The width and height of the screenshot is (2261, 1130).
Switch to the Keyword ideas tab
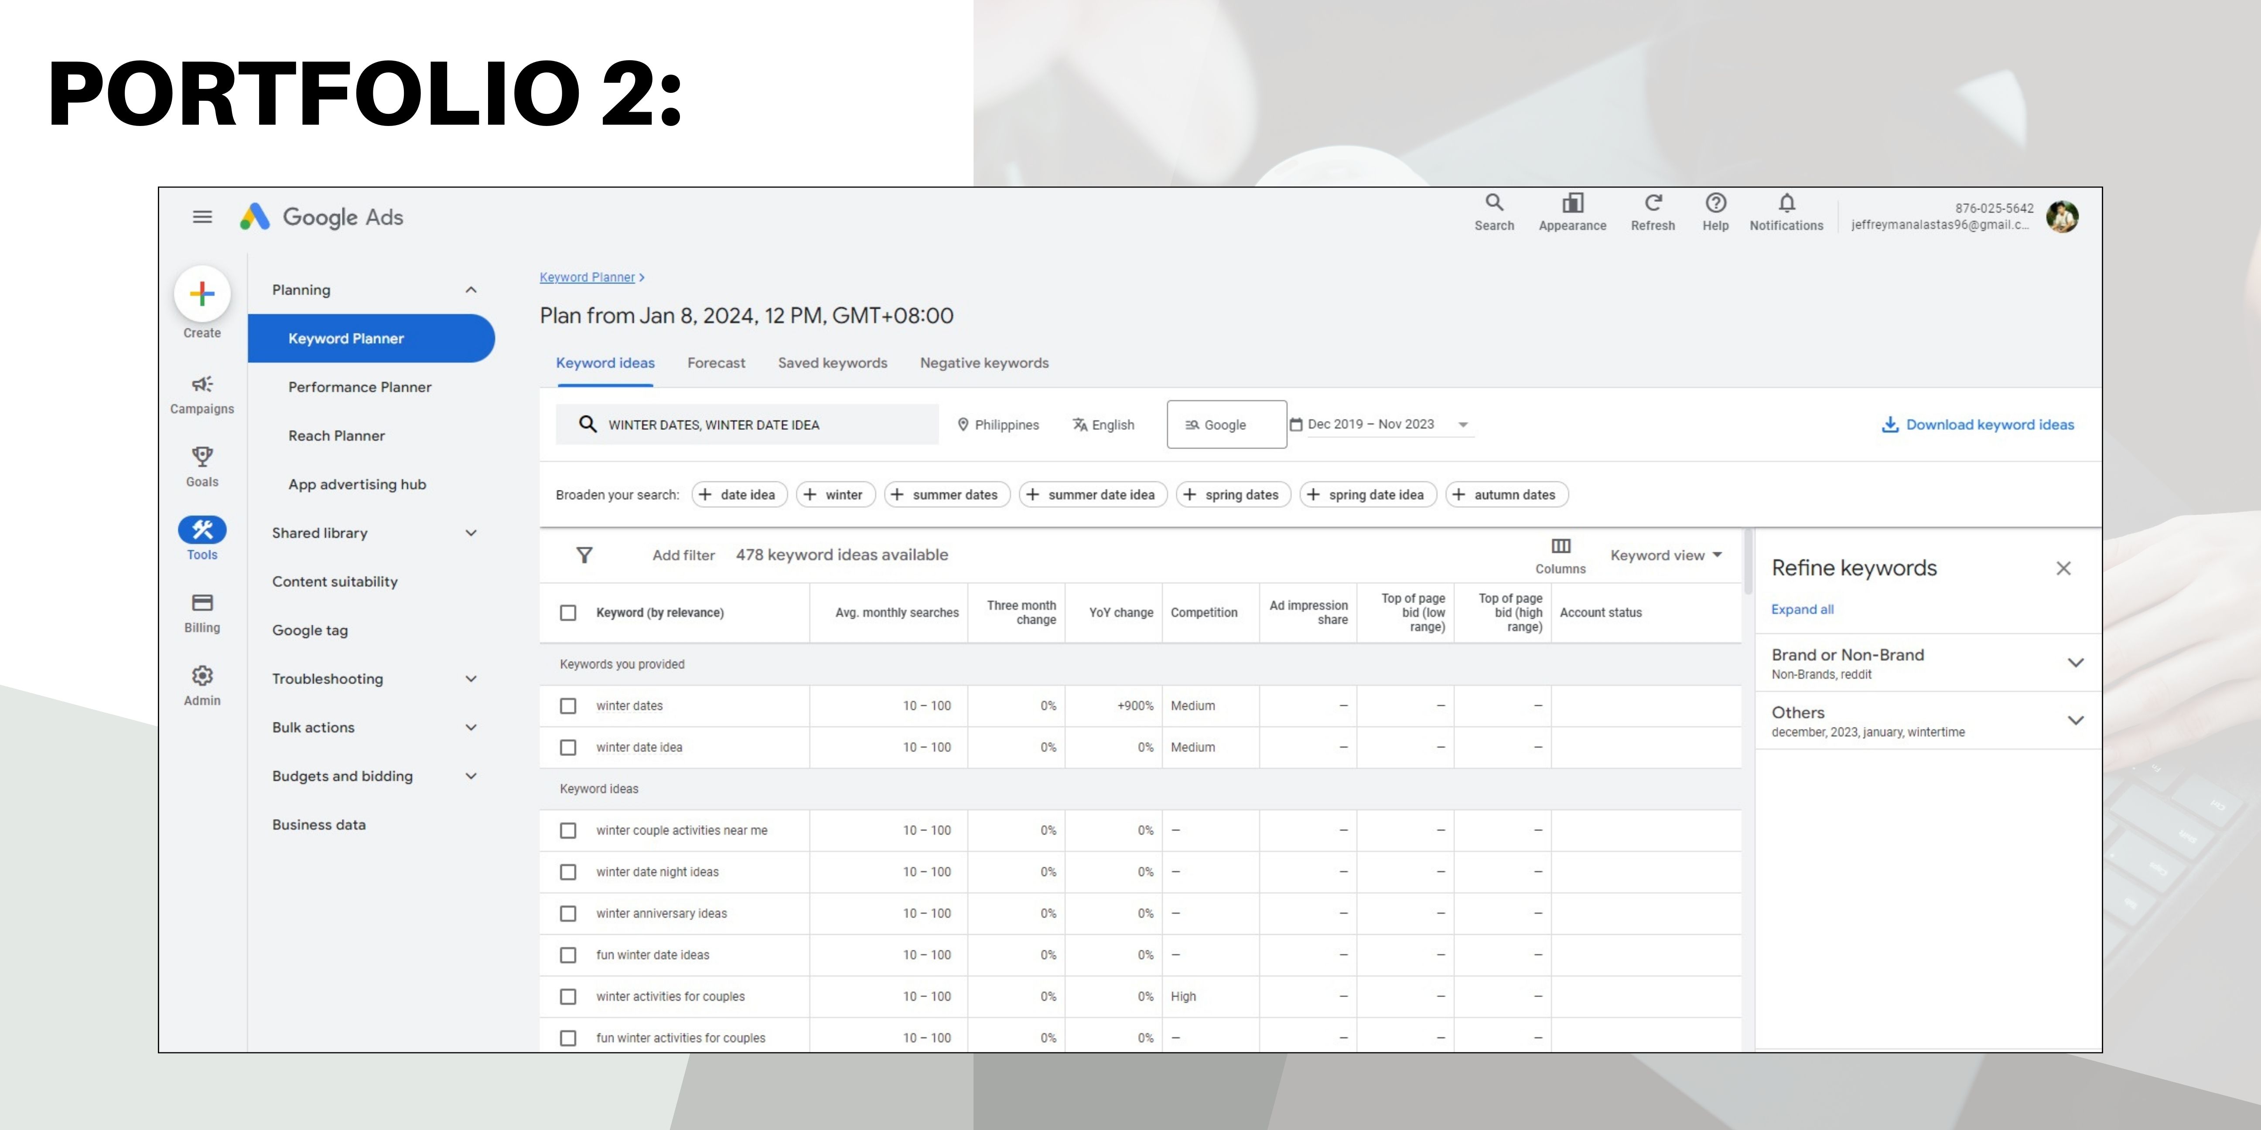coord(605,363)
